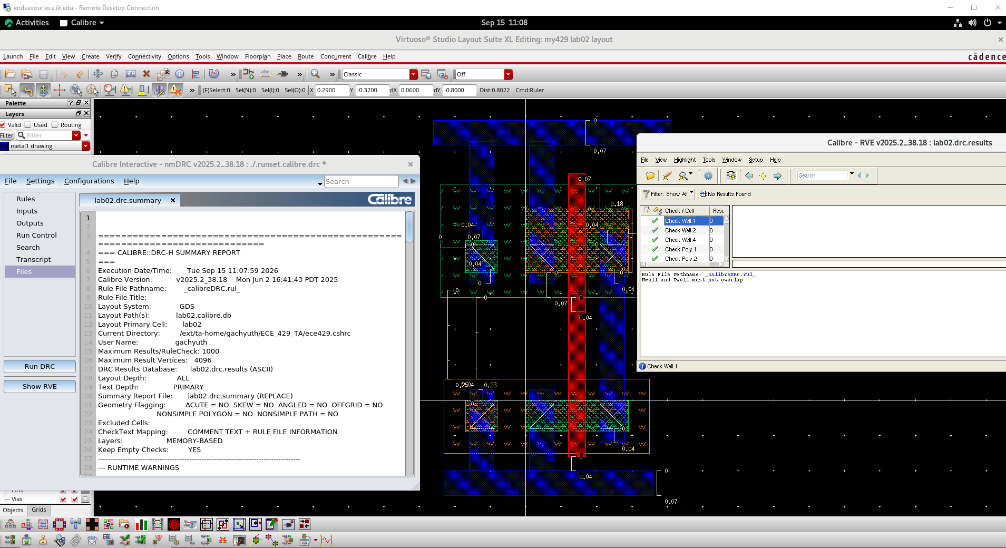Click the RVE next result right arrow
This screenshot has height=548, width=1006.
777,176
